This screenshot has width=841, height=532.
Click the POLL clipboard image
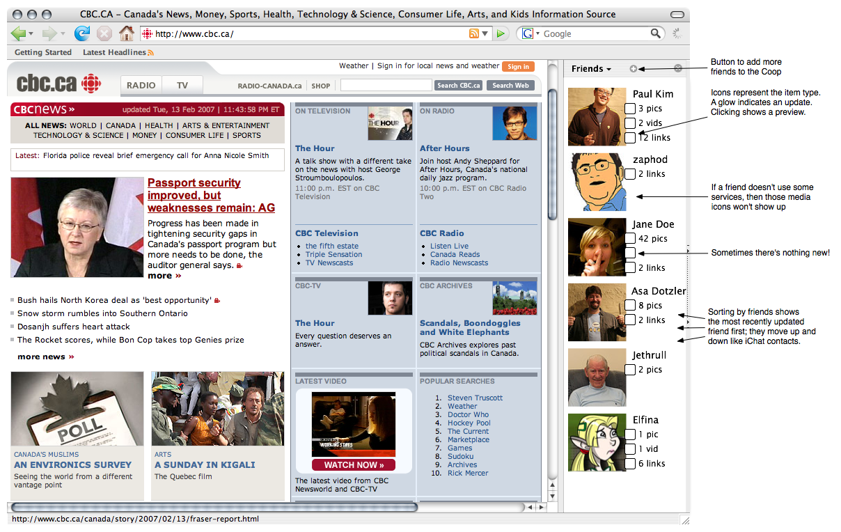78,409
